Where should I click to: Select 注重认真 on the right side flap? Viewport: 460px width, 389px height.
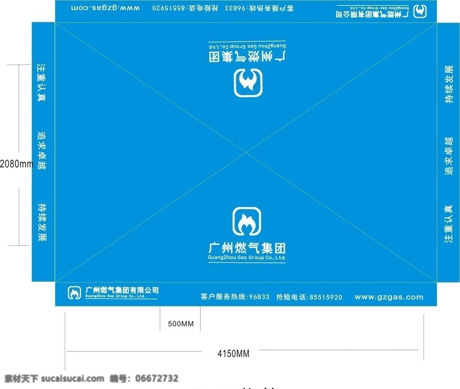[448, 224]
